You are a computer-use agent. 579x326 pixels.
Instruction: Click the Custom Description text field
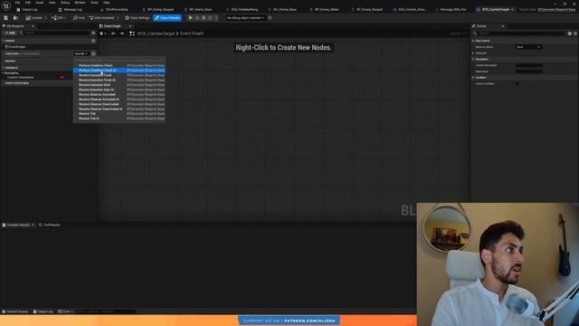pos(528,65)
